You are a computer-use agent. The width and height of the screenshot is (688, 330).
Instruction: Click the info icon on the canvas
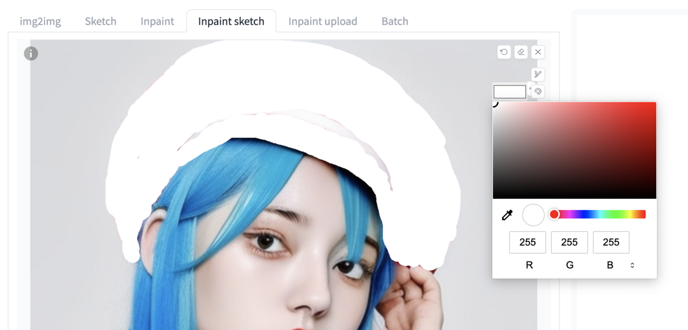(x=31, y=53)
